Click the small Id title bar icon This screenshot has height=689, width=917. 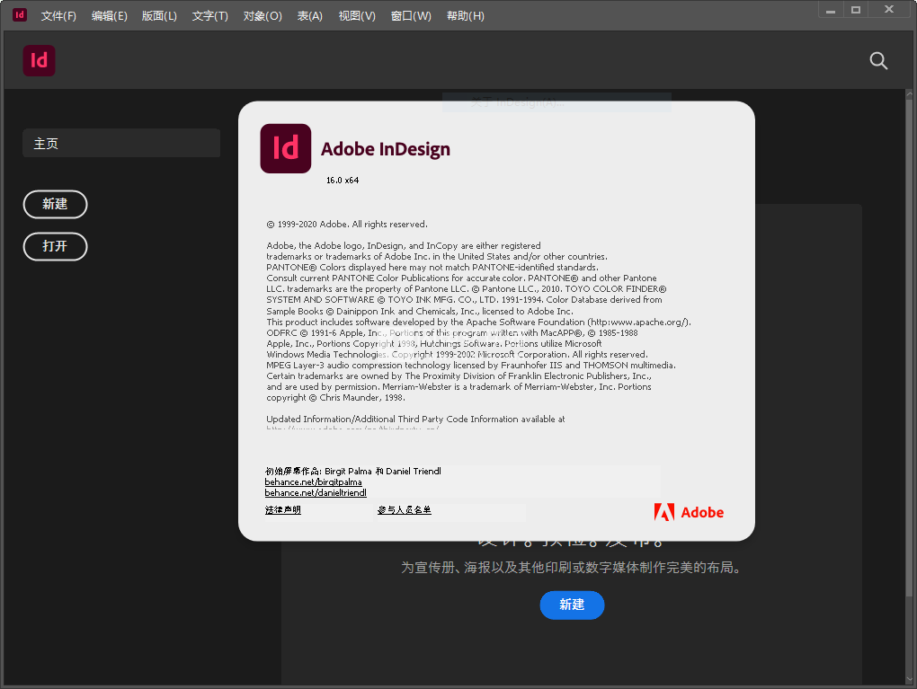pyautogui.click(x=19, y=15)
